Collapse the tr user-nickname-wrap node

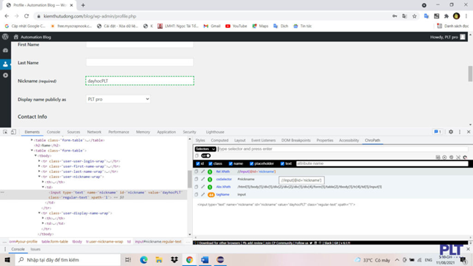39,177
